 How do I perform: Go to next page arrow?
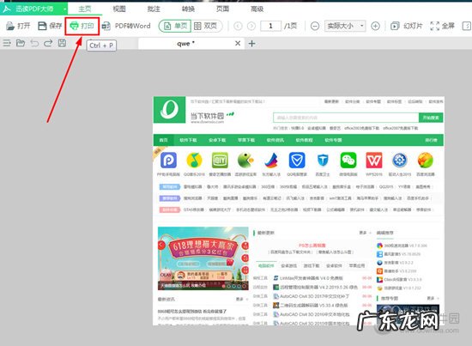click(x=251, y=27)
